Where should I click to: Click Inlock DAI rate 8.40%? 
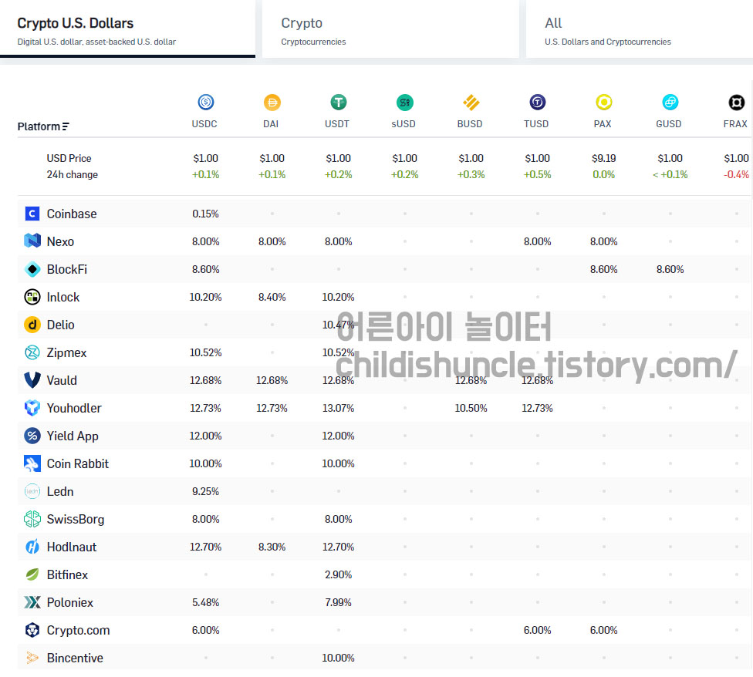point(272,297)
